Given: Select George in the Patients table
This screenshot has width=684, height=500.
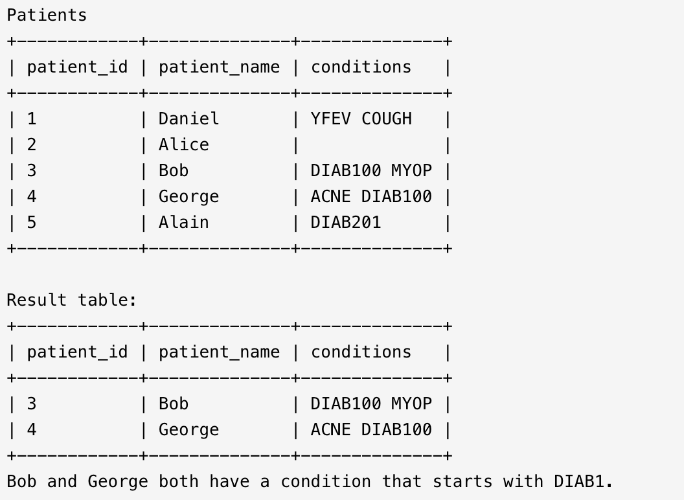Looking at the screenshot, I should pyautogui.click(x=188, y=197).
